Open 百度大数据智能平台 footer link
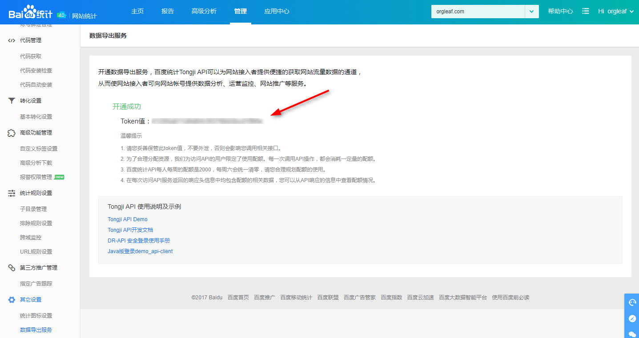Screen dimensions: 639x338 463,298
